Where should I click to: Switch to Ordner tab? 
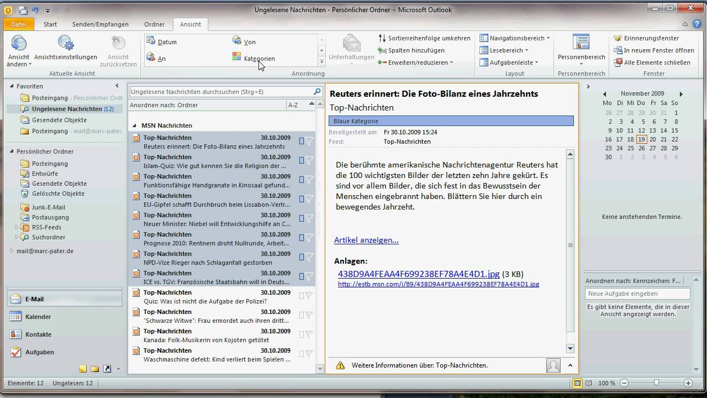(x=155, y=24)
